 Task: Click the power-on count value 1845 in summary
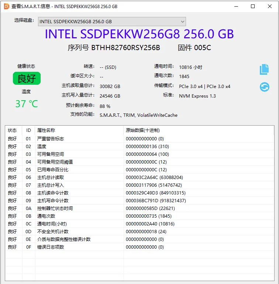click(x=184, y=77)
